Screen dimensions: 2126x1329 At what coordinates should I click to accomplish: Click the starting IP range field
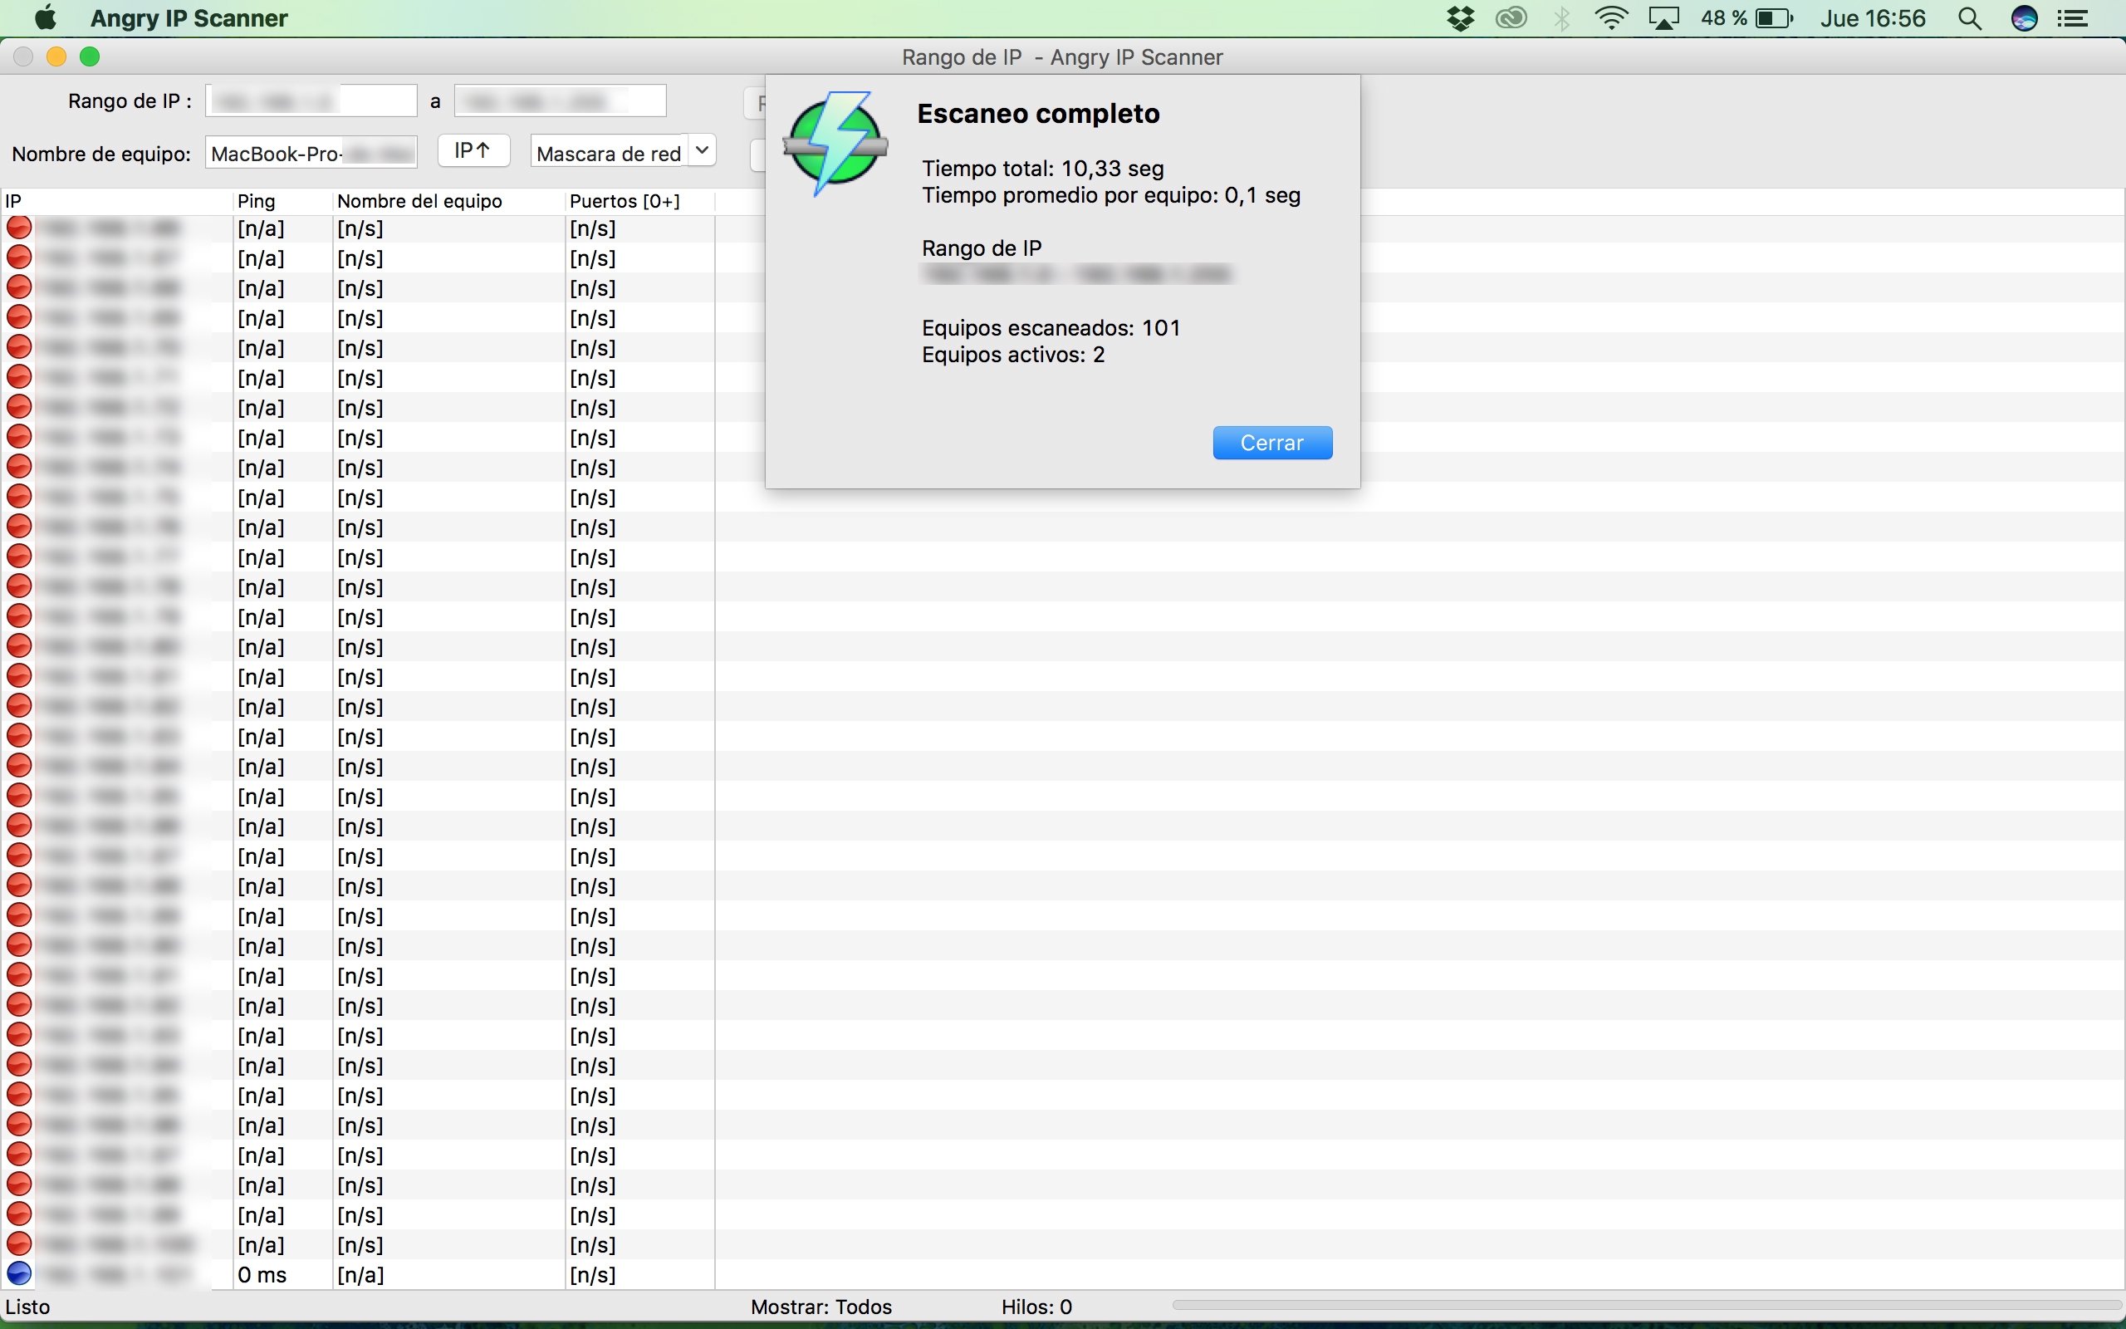pos(311,101)
